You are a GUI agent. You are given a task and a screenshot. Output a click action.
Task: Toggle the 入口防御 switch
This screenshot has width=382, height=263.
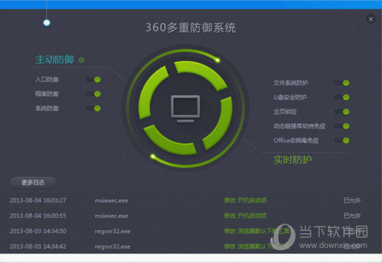tap(93, 79)
